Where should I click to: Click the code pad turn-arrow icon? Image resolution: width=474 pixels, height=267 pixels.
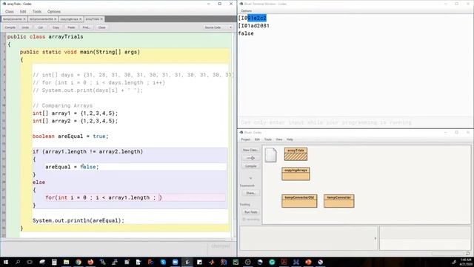click(467, 253)
